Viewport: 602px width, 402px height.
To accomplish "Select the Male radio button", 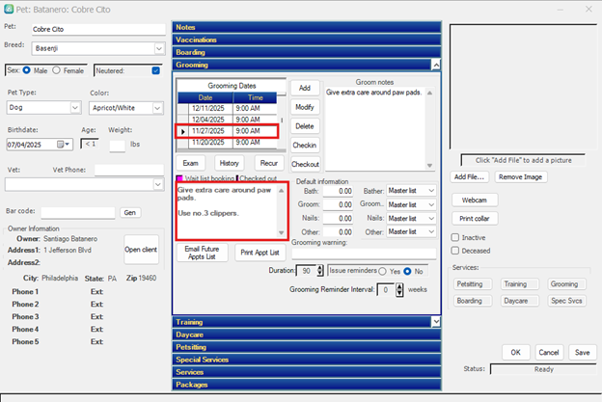I will click(x=27, y=70).
